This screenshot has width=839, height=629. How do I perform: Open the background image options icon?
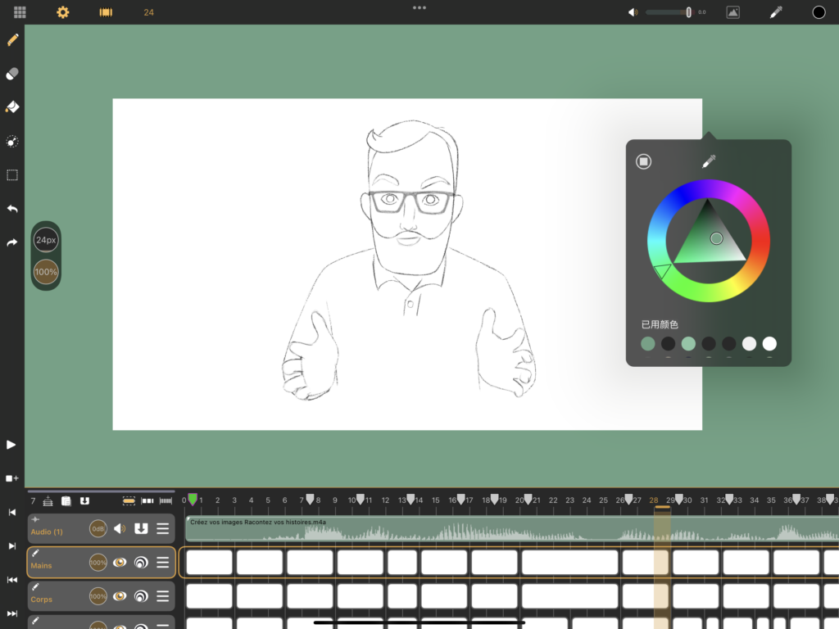pos(733,11)
